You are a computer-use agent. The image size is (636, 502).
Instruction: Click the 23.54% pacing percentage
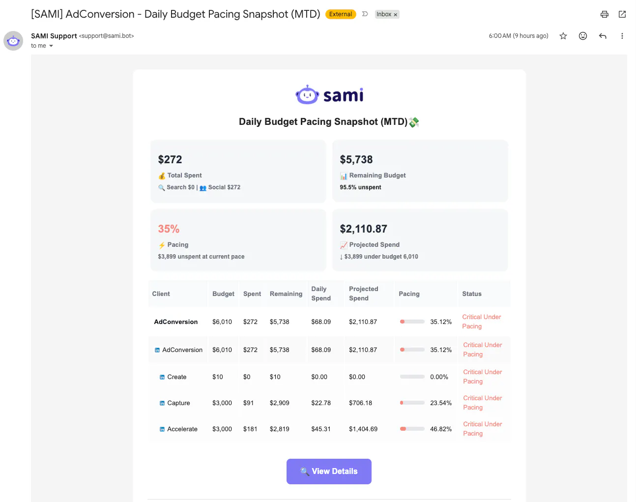[441, 403]
